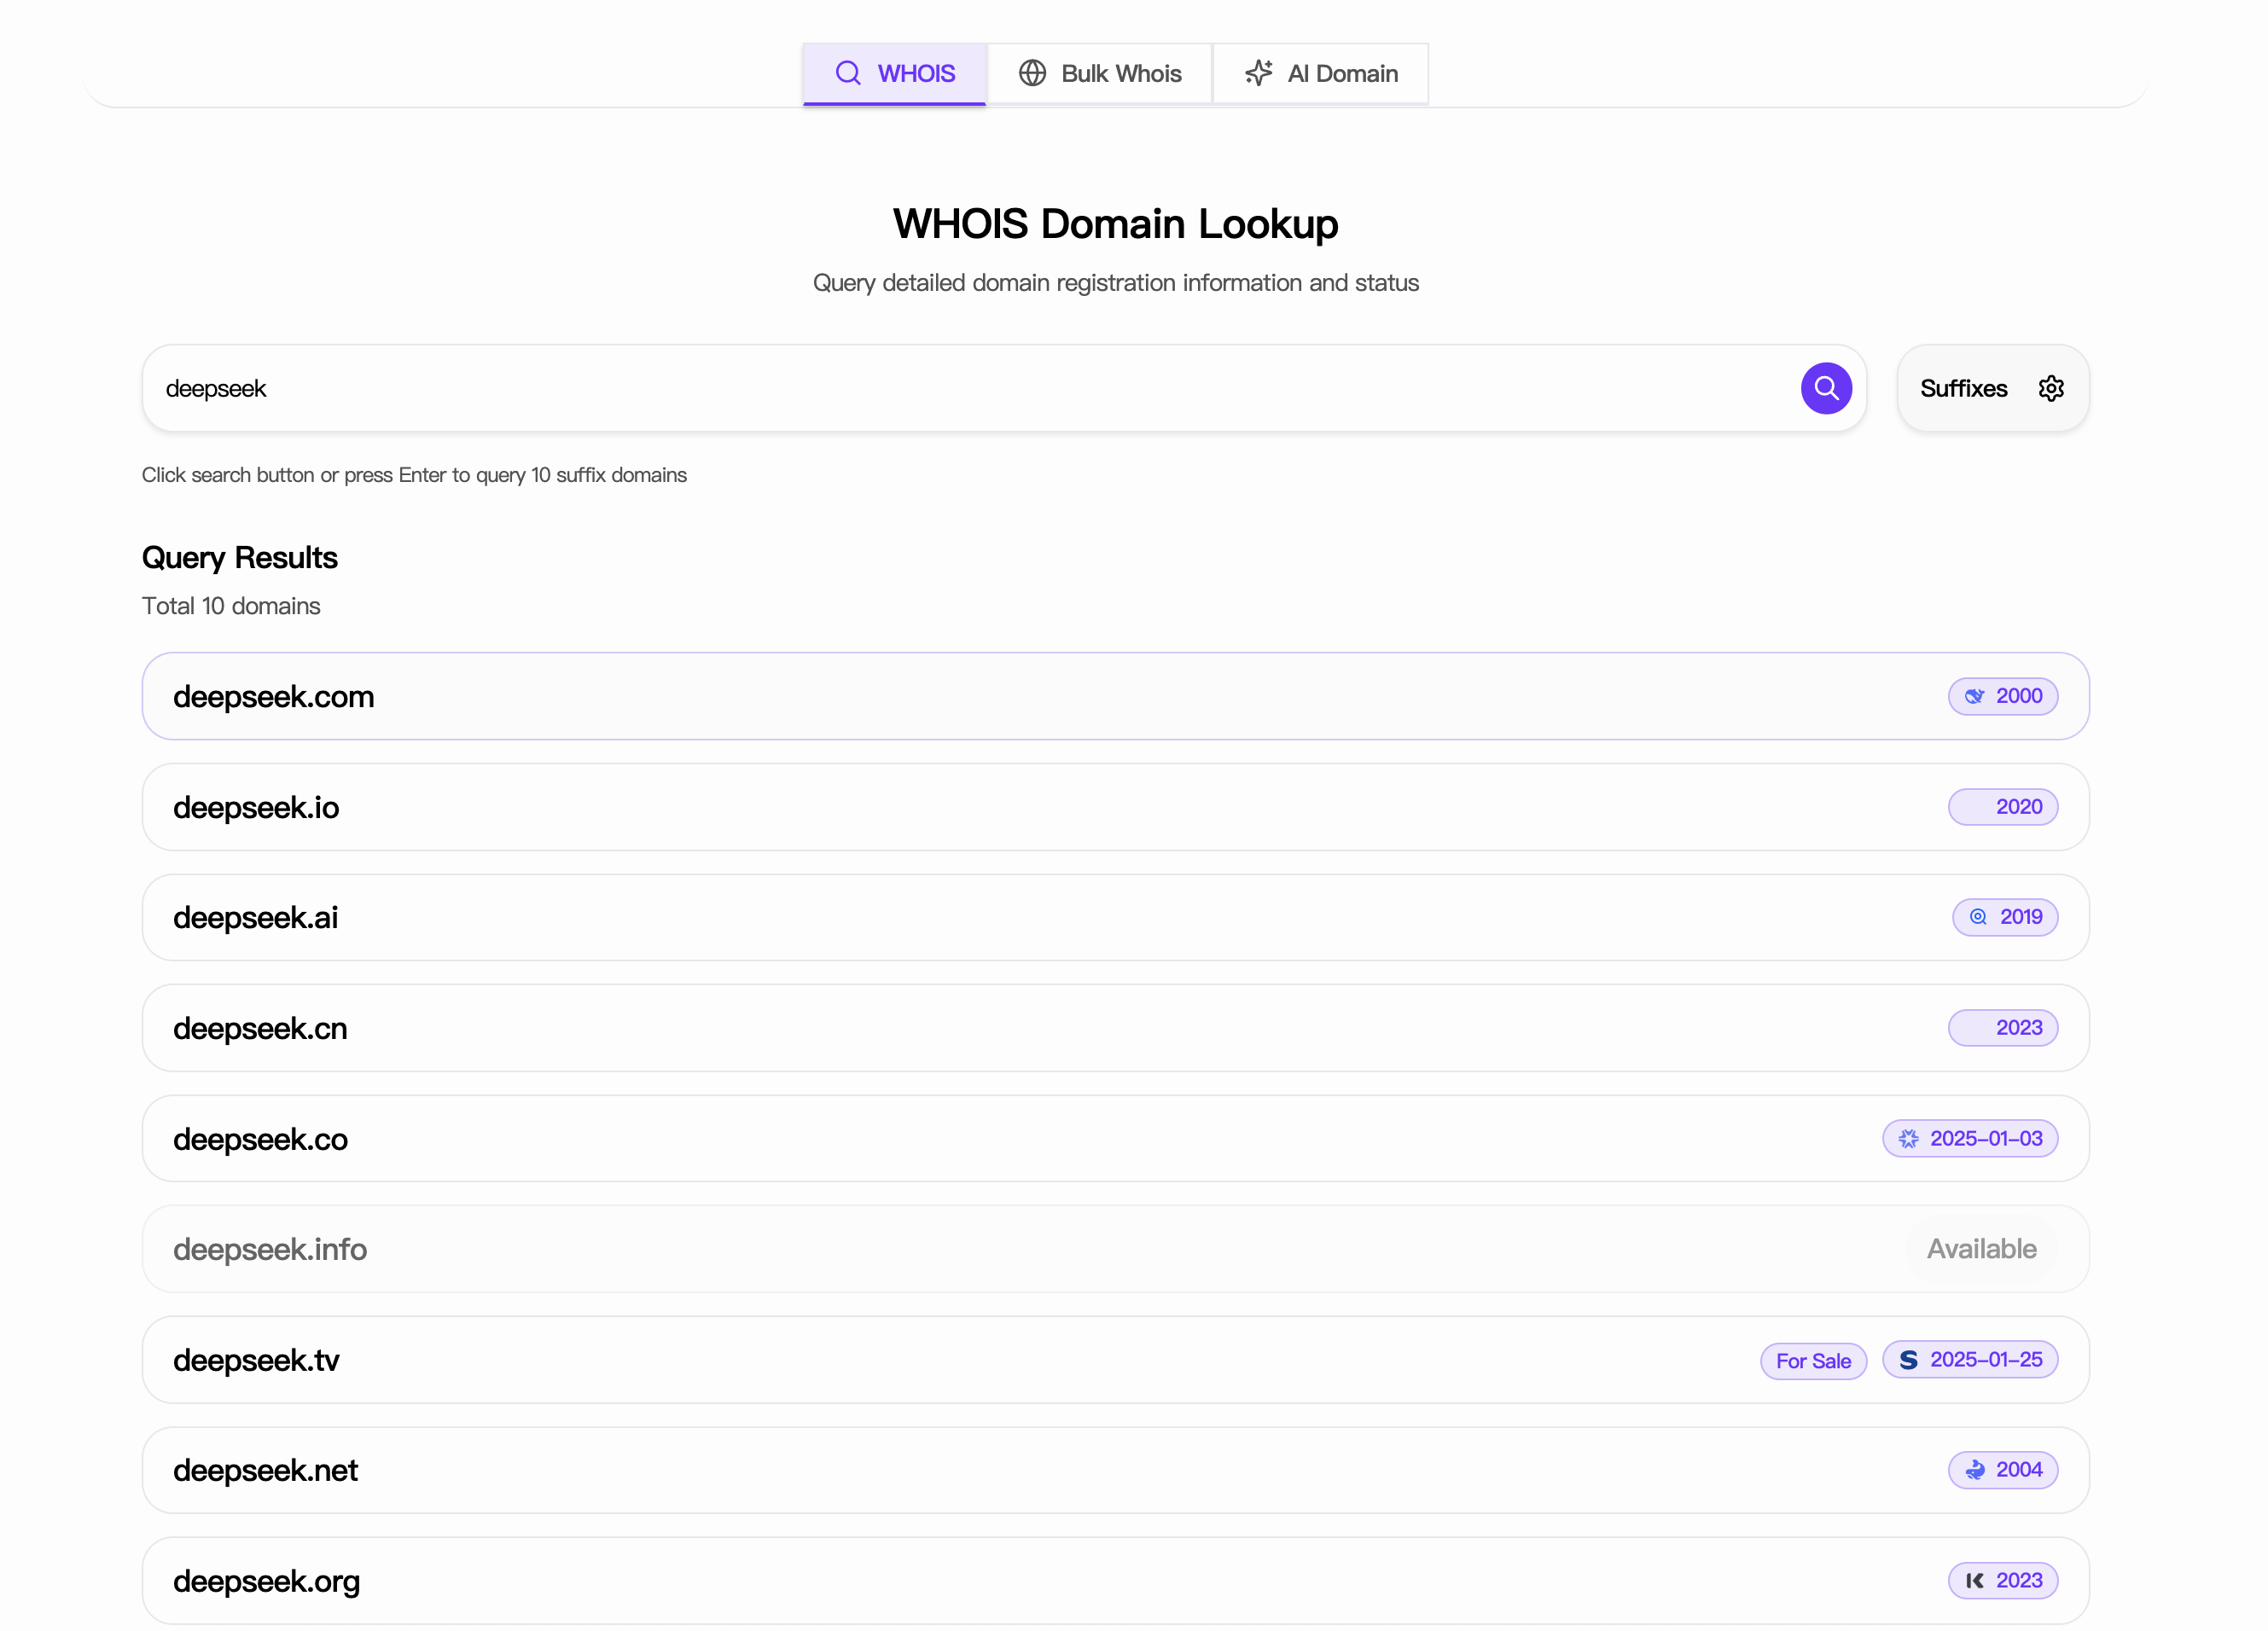Open the Bulk Whois tab

(x=1099, y=73)
